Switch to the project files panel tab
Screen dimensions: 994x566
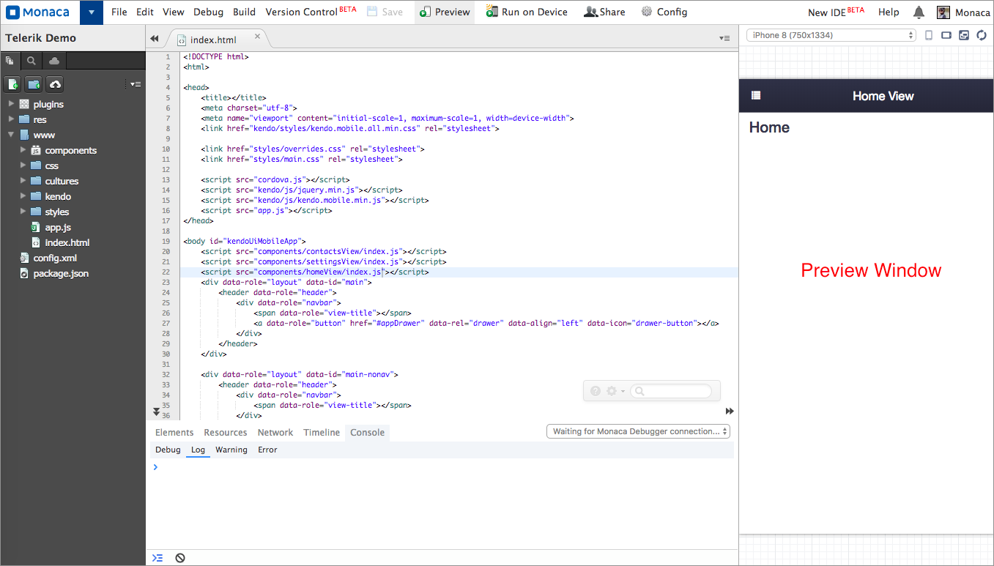pyautogui.click(x=10, y=61)
